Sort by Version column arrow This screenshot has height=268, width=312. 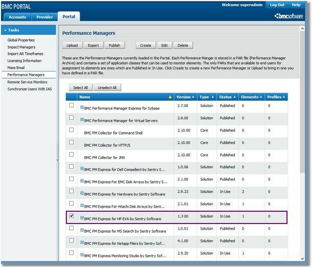pos(193,97)
